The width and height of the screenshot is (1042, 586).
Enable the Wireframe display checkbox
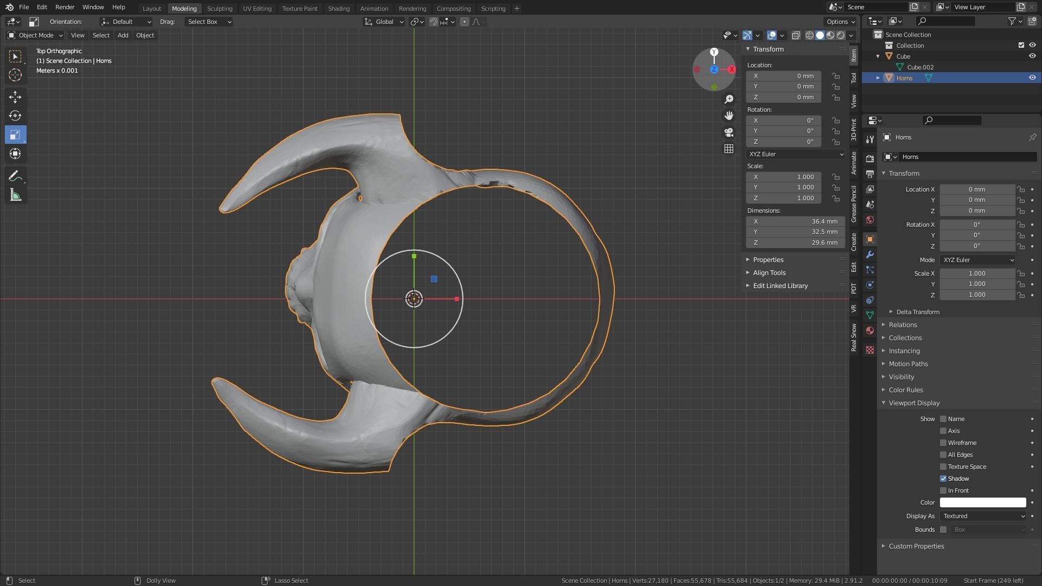click(943, 443)
